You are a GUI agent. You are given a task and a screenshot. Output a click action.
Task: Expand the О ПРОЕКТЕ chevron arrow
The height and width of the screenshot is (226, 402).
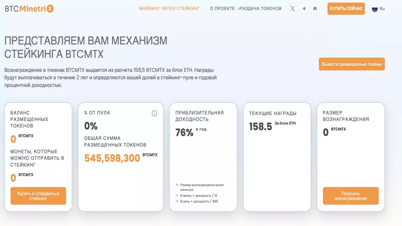click(x=238, y=9)
